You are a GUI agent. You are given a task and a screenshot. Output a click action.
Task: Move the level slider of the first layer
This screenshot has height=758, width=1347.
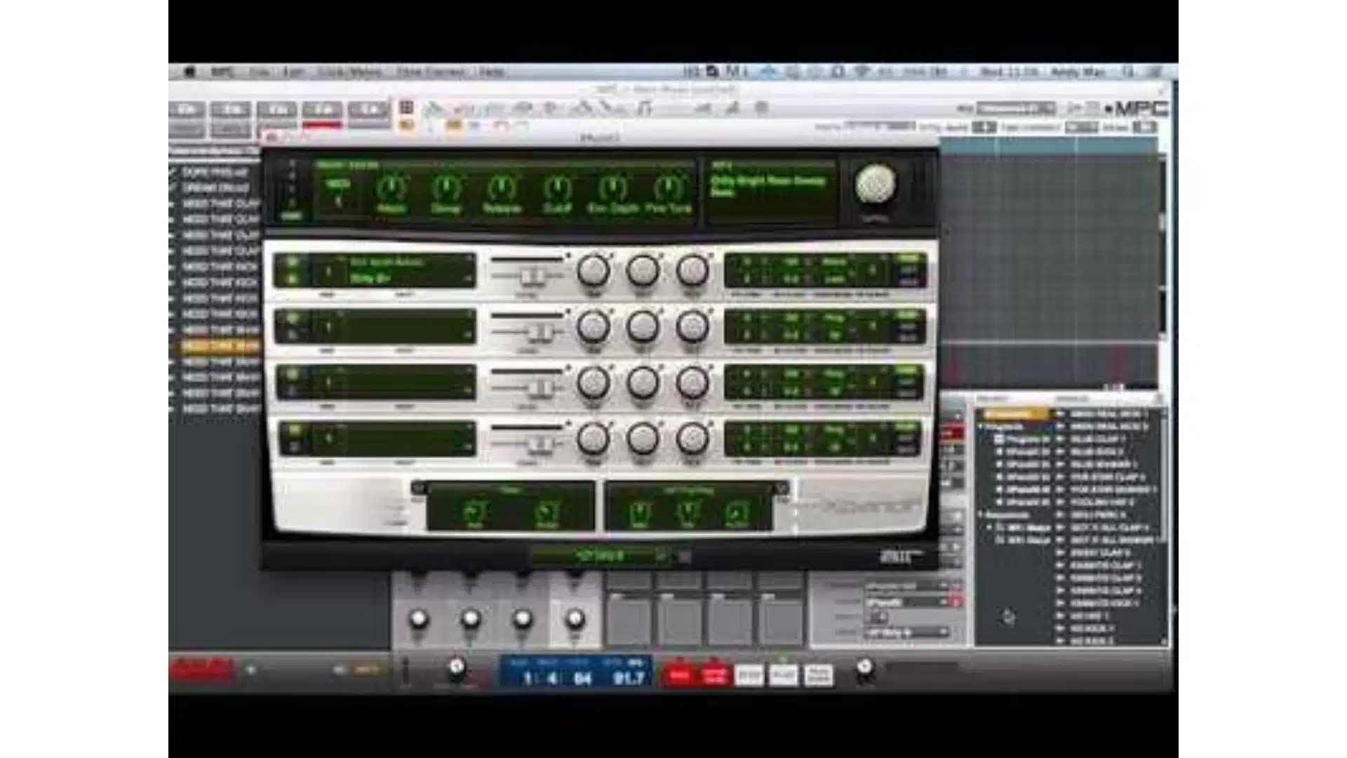tap(531, 275)
